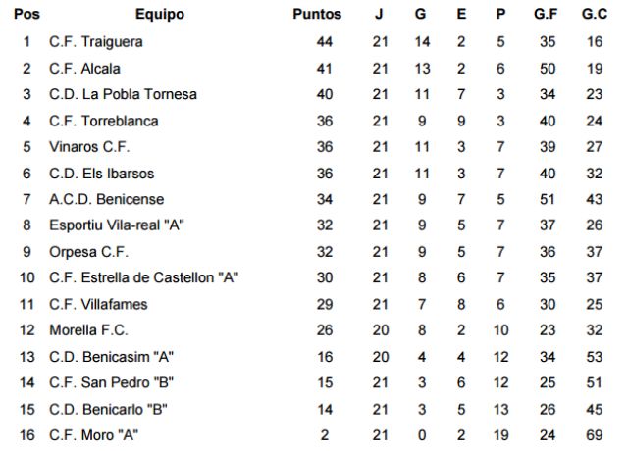Select team name C.F. Alcala
Viewport: 628px width, 451px height.
(84, 69)
